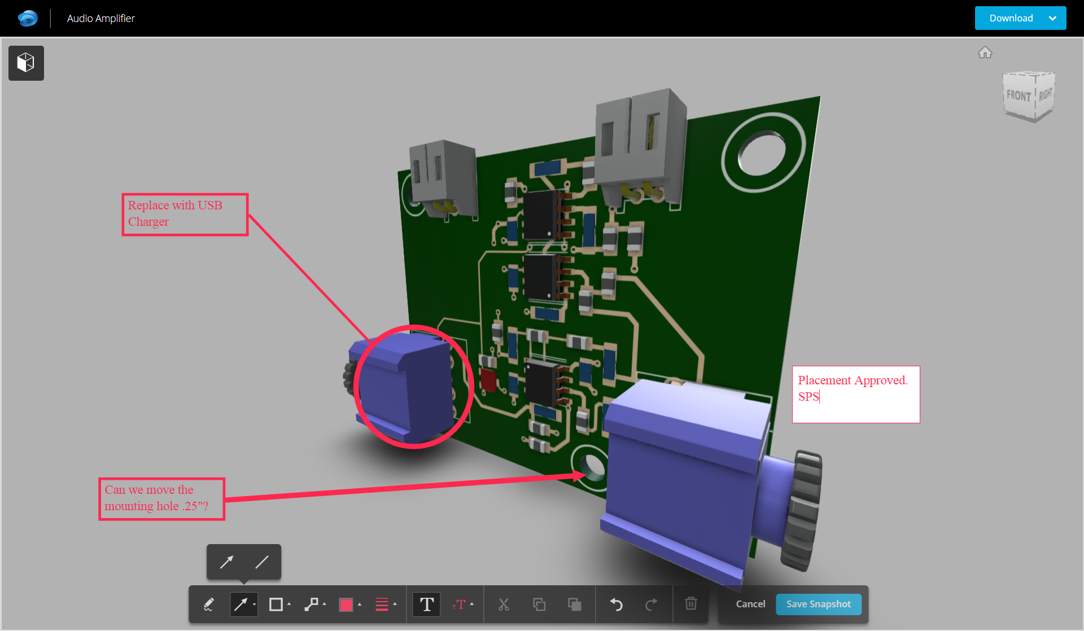Open the red markup color swatch
The image size is (1084, 631).
click(346, 604)
